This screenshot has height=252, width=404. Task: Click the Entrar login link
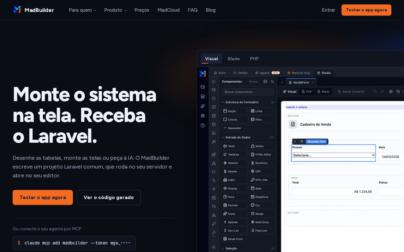click(329, 10)
